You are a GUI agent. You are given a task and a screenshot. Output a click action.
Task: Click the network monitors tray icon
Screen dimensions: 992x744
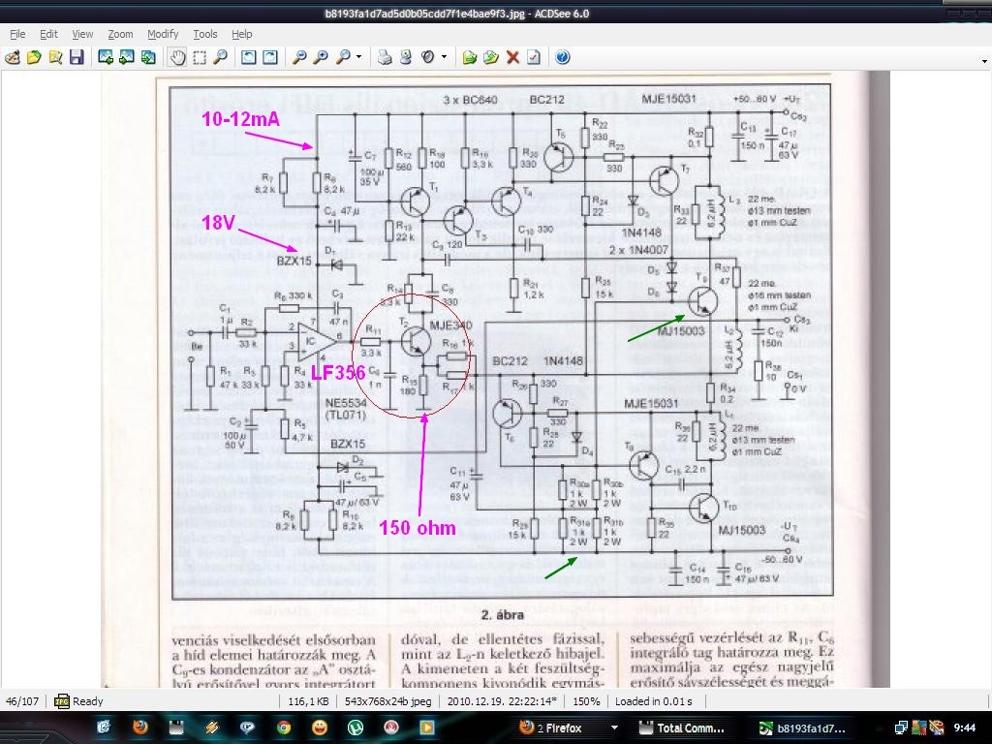[901, 728]
